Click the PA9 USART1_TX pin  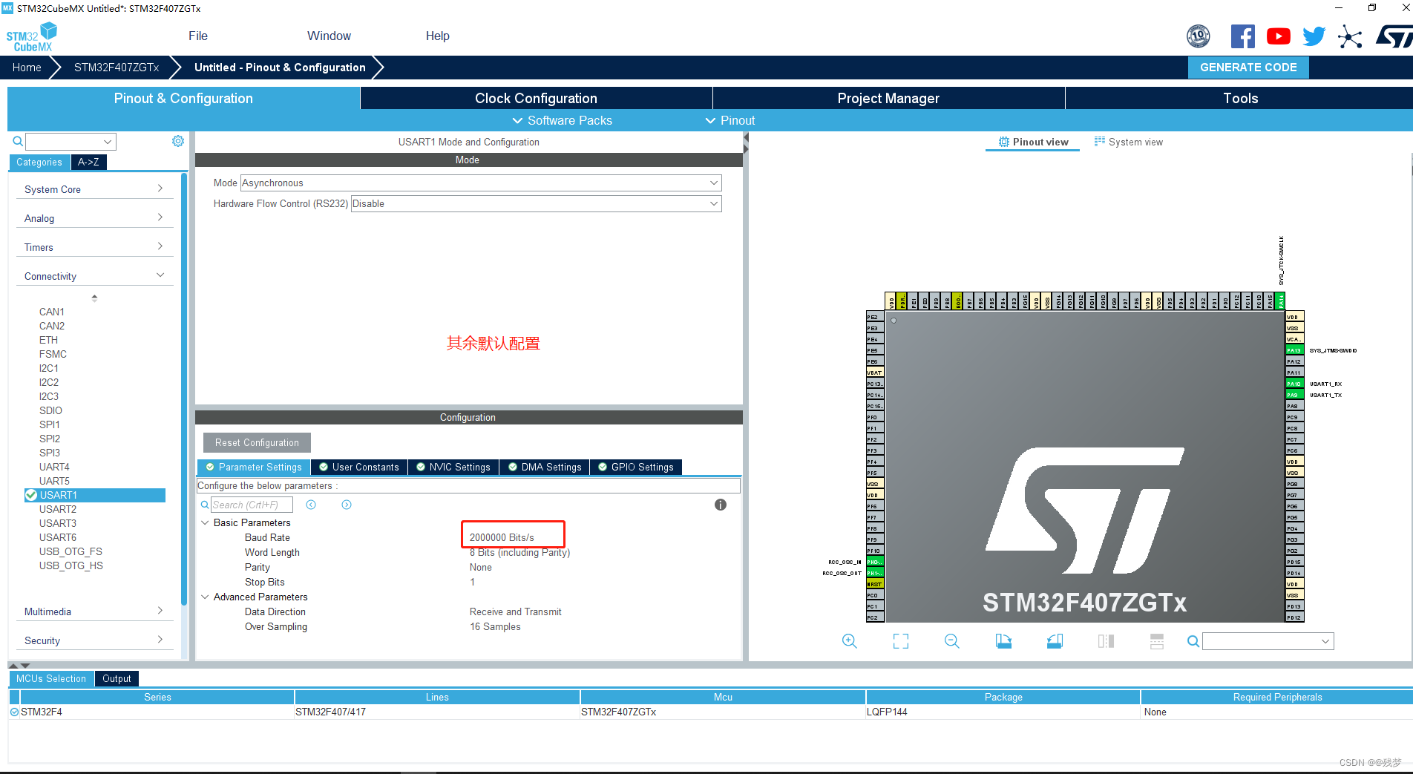click(1294, 395)
